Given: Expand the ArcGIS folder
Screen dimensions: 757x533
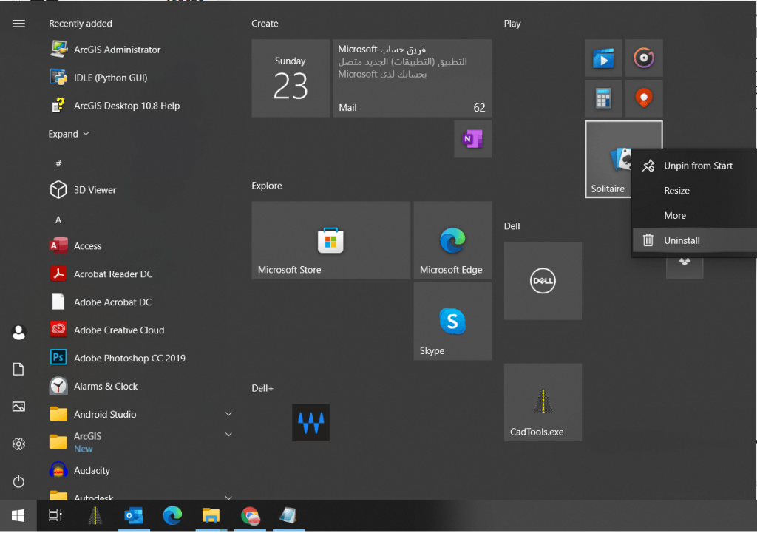Looking at the screenshot, I should pyautogui.click(x=228, y=435).
